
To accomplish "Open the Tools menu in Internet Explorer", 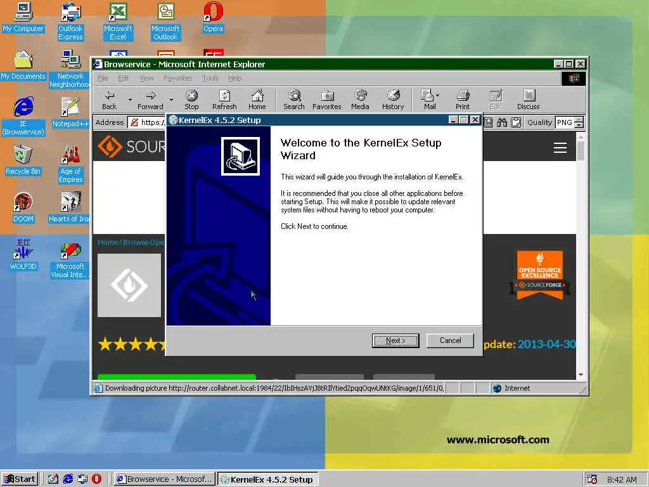I will (x=210, y=78).
